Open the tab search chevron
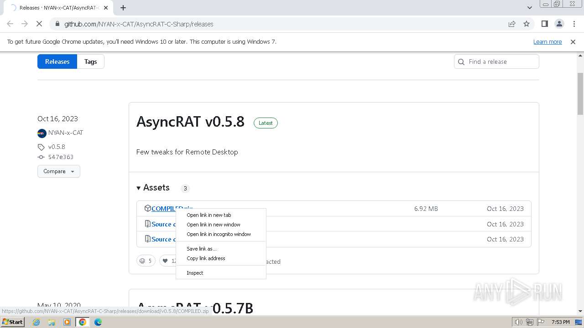The image size is (584, 328). point(530,8)
